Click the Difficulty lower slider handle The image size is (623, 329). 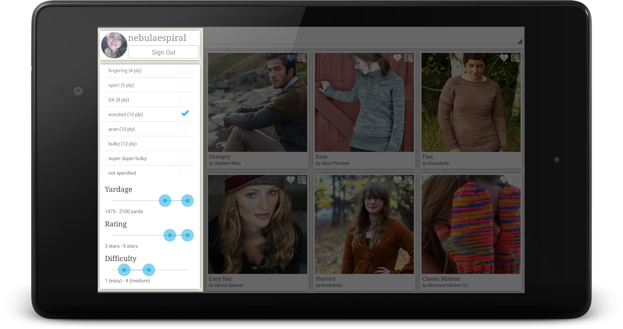click(124, 270)
